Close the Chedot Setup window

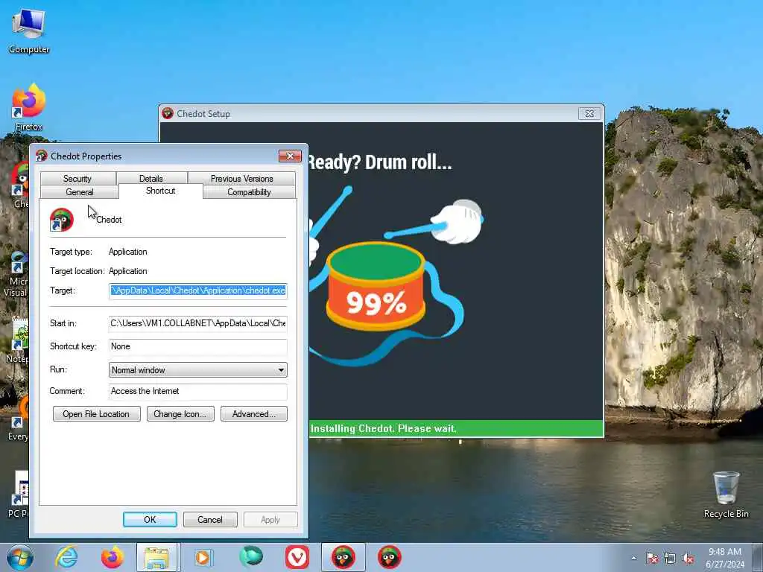[x=589, y=113]
